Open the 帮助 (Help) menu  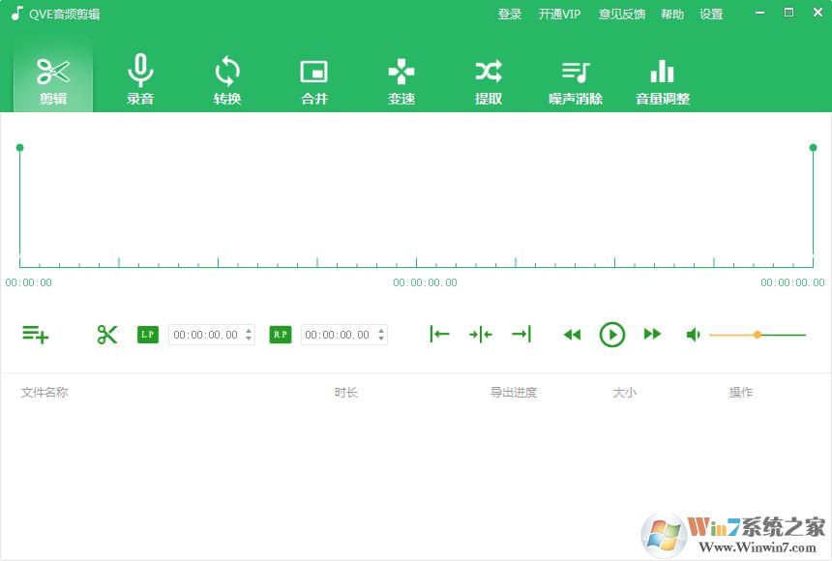[672, 14]
